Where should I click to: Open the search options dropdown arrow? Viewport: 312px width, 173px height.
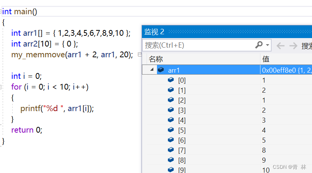pyautogui.click(x=268, y=45)
